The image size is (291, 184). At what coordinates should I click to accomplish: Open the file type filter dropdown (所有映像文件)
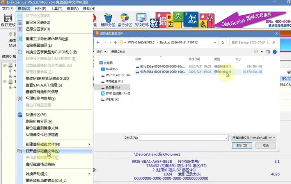254,138
